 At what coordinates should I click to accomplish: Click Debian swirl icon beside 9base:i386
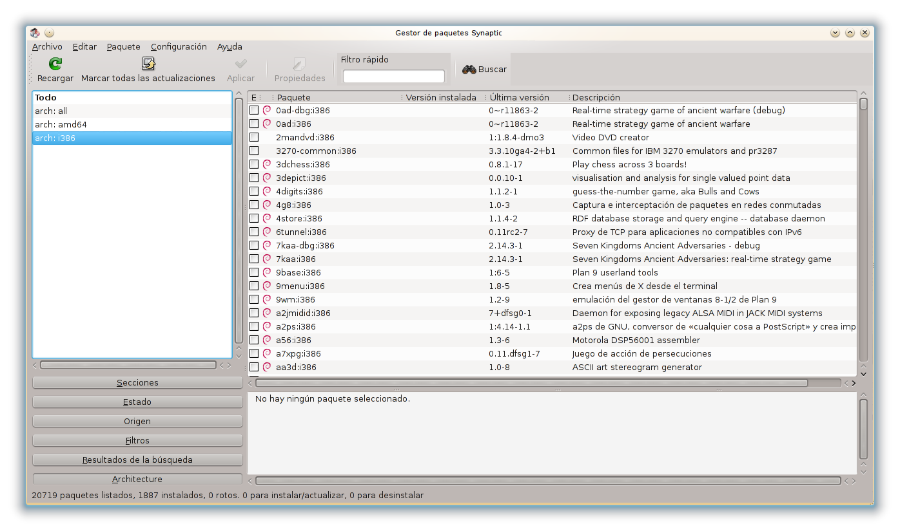[267, 272]
